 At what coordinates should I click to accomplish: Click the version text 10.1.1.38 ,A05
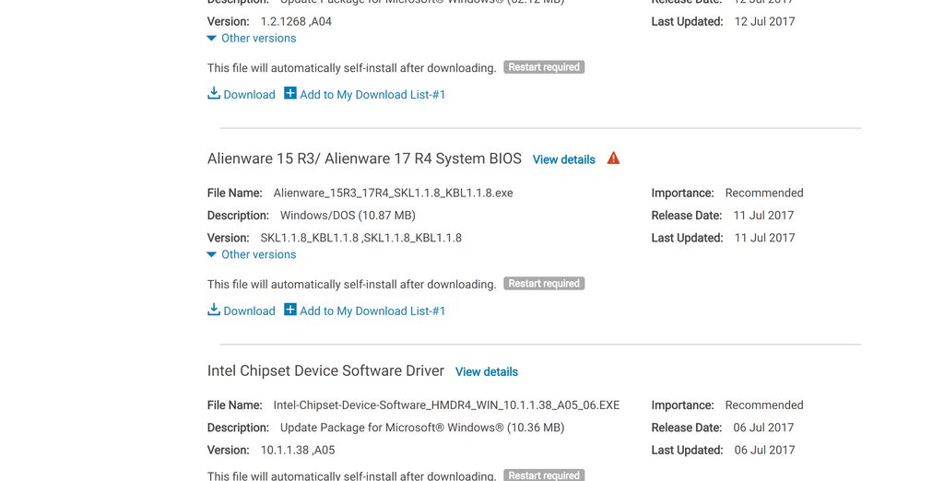point(298,451)
